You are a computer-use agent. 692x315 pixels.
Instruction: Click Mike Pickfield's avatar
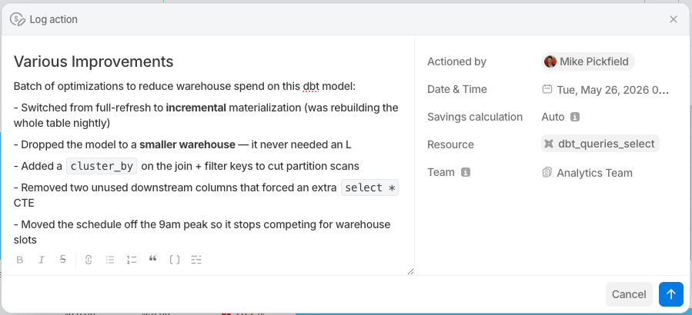click(x=550, y=61)
